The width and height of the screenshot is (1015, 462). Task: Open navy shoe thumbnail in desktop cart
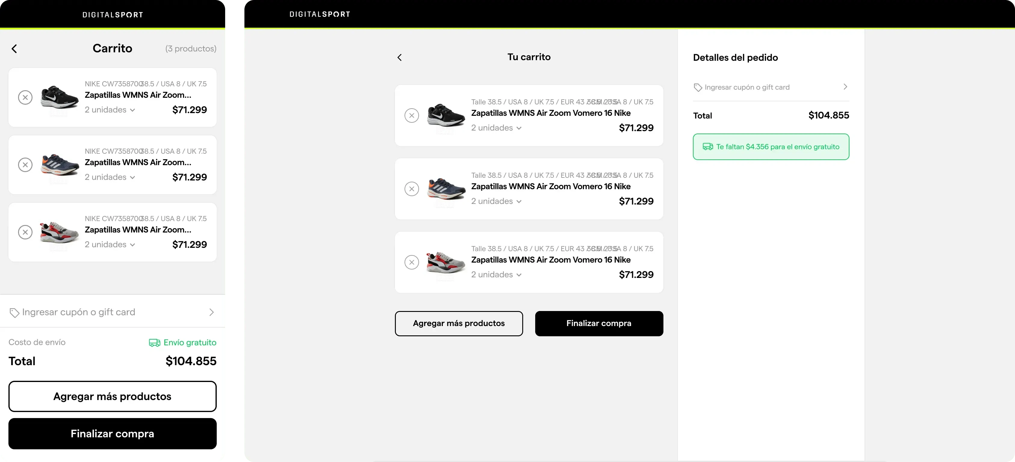point(446,189)
